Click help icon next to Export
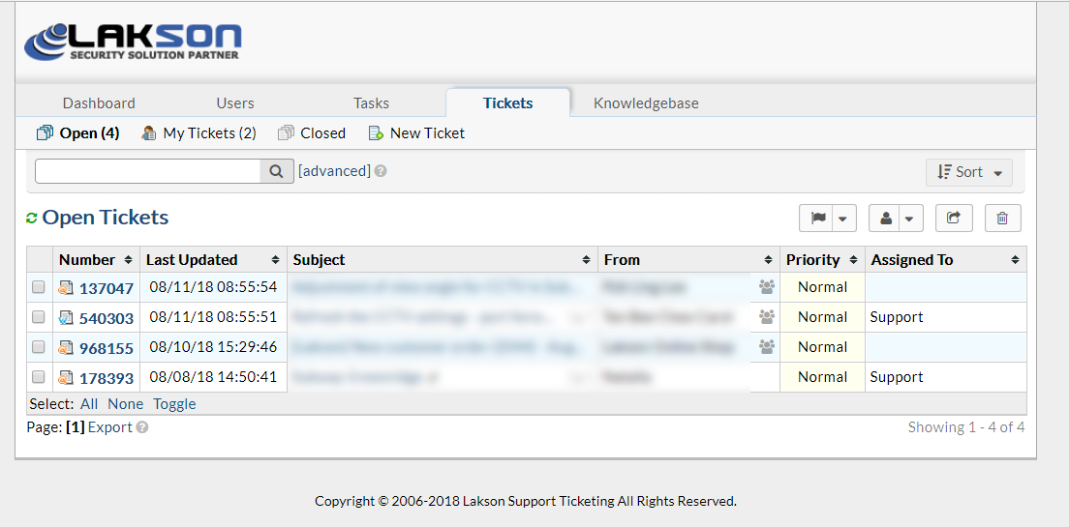This screenshot has height=527, width=1069. coord(142,427)
